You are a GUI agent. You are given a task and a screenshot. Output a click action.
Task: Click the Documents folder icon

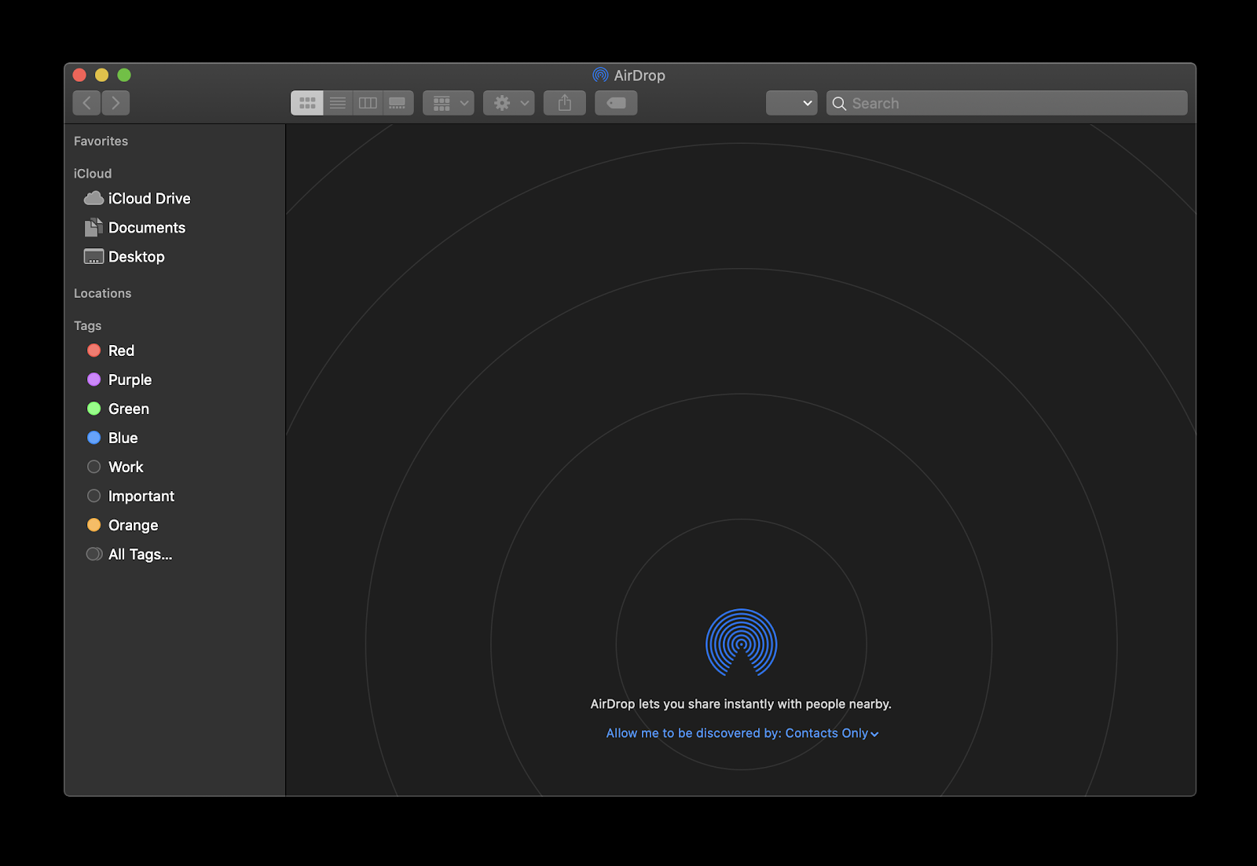93,227
